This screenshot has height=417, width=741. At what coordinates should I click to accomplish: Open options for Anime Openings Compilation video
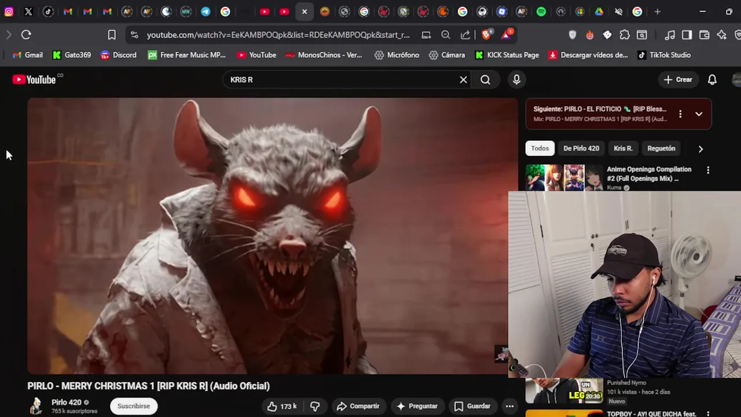pyautogui.click(x=707, y=170)
